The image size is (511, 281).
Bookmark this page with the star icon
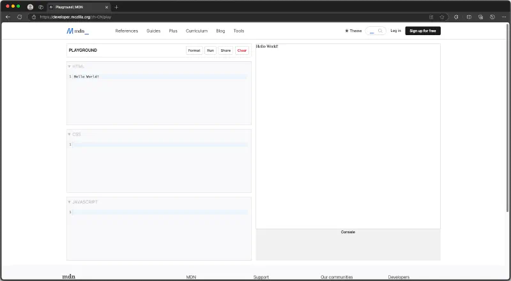point(442,17)
